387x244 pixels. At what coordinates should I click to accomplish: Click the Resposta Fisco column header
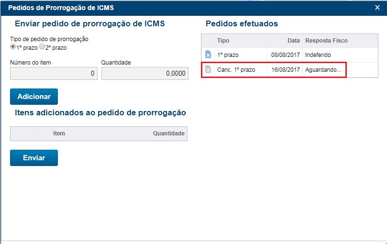pyautogui.click(x=326, y=41)
